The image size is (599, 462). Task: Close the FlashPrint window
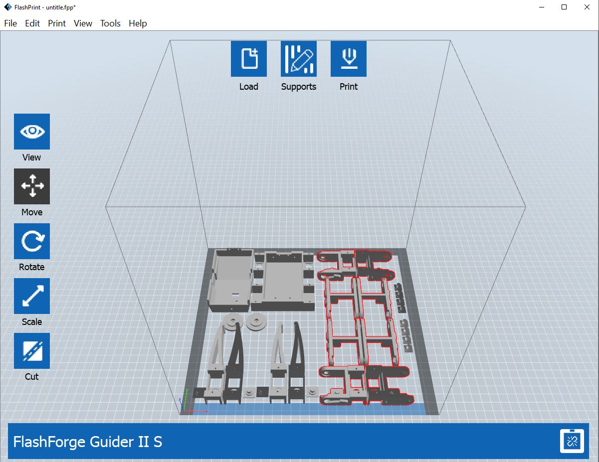coord(587,7)
